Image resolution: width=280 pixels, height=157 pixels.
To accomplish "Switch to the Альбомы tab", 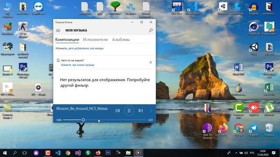I will pos(121,40).
